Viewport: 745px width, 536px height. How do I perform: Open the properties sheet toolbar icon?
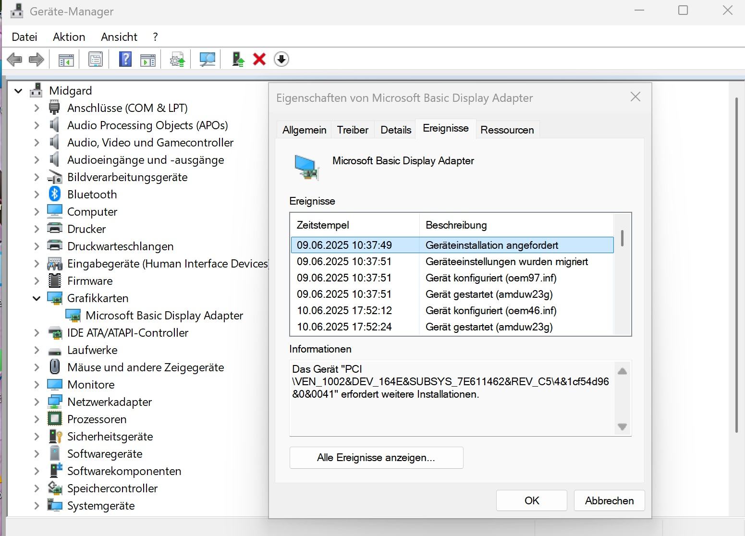pos(96,60)
